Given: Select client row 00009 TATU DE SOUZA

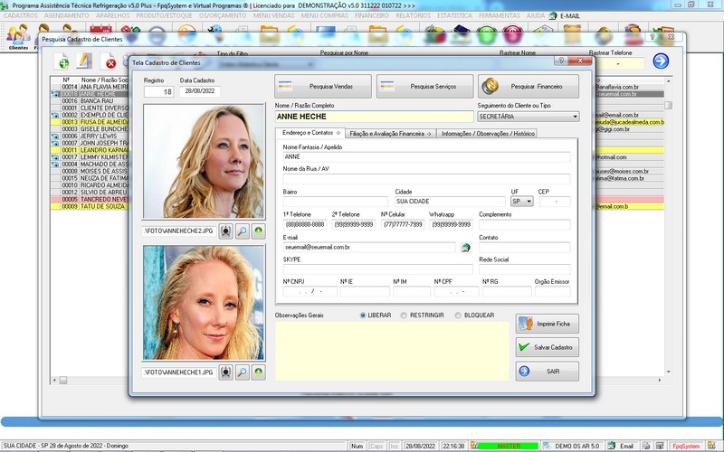Looking at the screenshot, I should pos(90,206).
